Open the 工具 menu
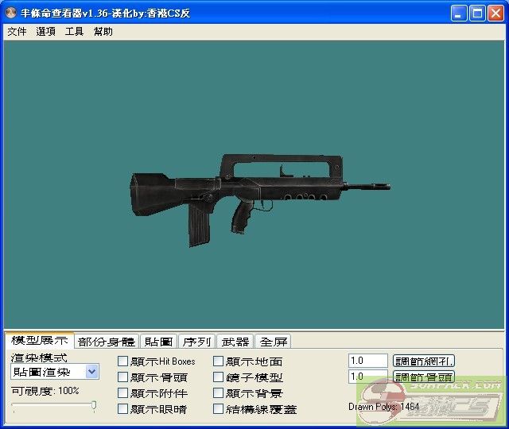The height and width of the screenshot is (429, 509). pos(74,32)
